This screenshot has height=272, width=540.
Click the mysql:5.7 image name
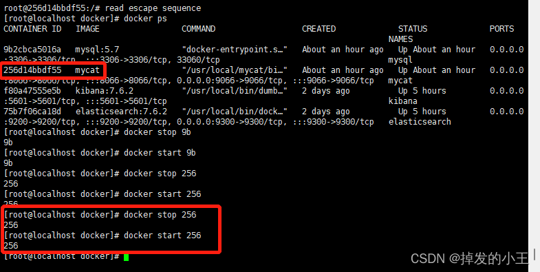[x=97, y=50]
